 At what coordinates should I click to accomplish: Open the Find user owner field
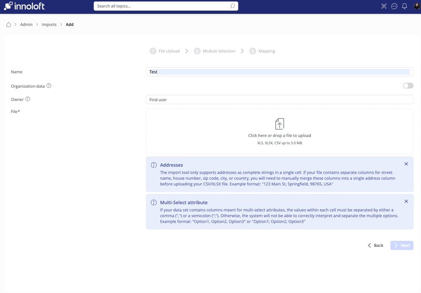coord(279,99)
